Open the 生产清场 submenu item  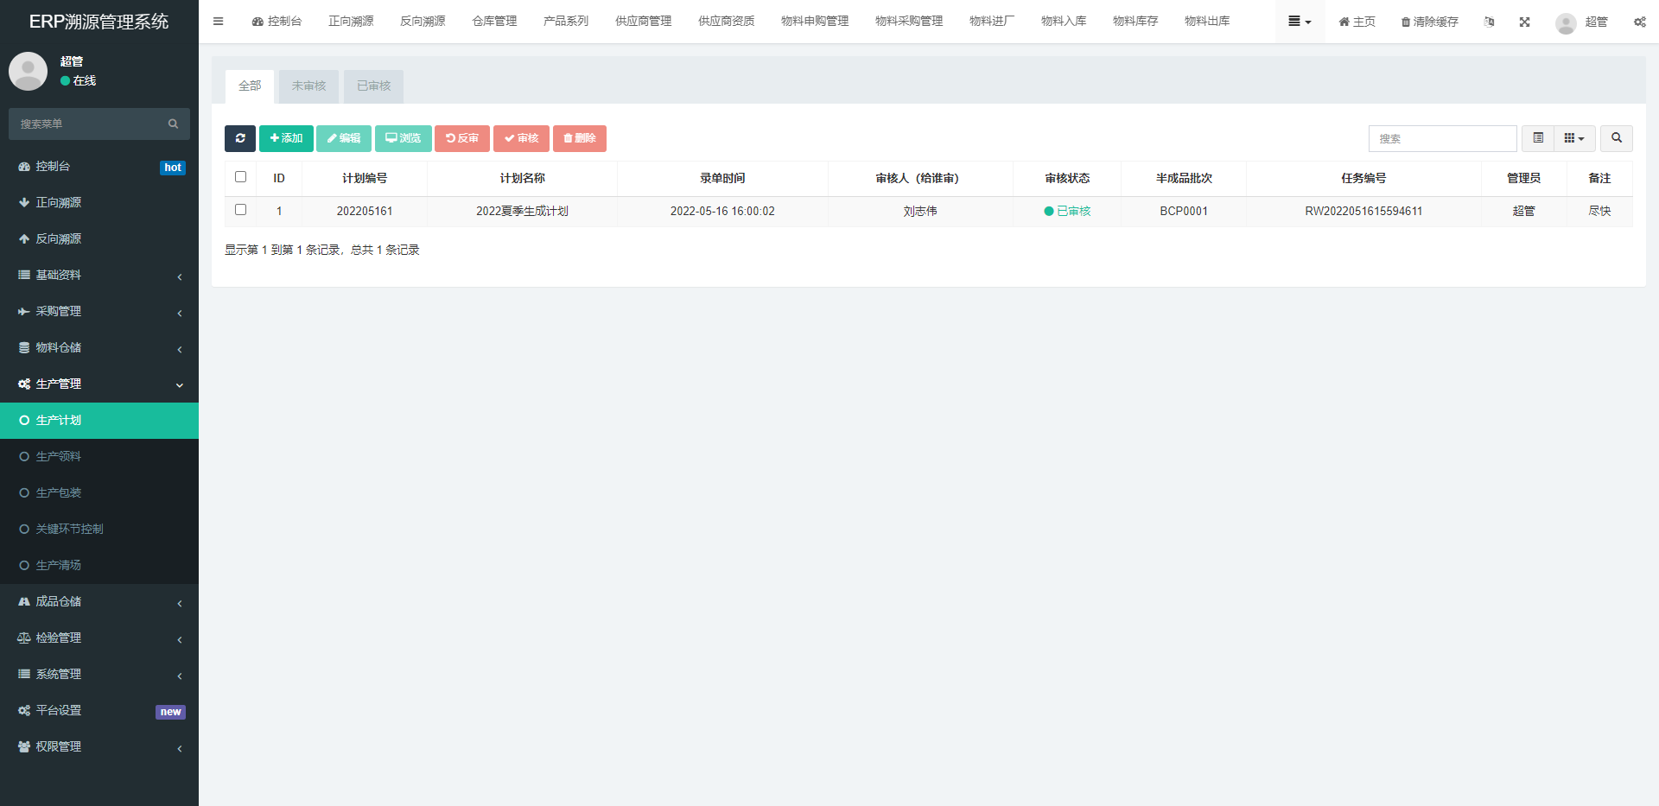coord(99,565)
